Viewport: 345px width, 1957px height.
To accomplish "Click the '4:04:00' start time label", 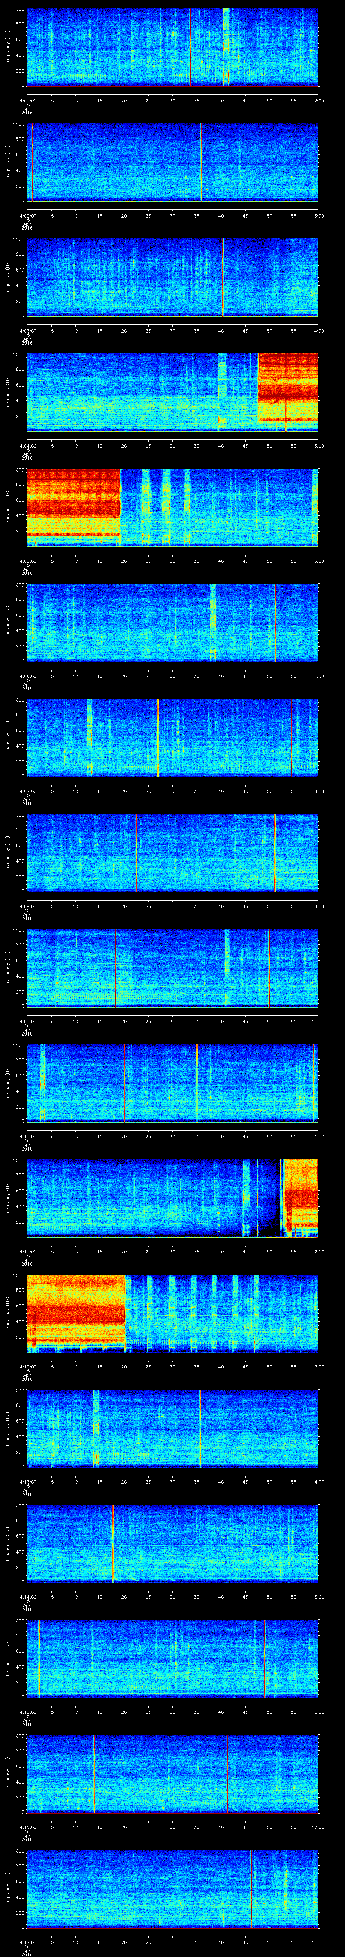I will pyautogui.click(x=27, y=446).
